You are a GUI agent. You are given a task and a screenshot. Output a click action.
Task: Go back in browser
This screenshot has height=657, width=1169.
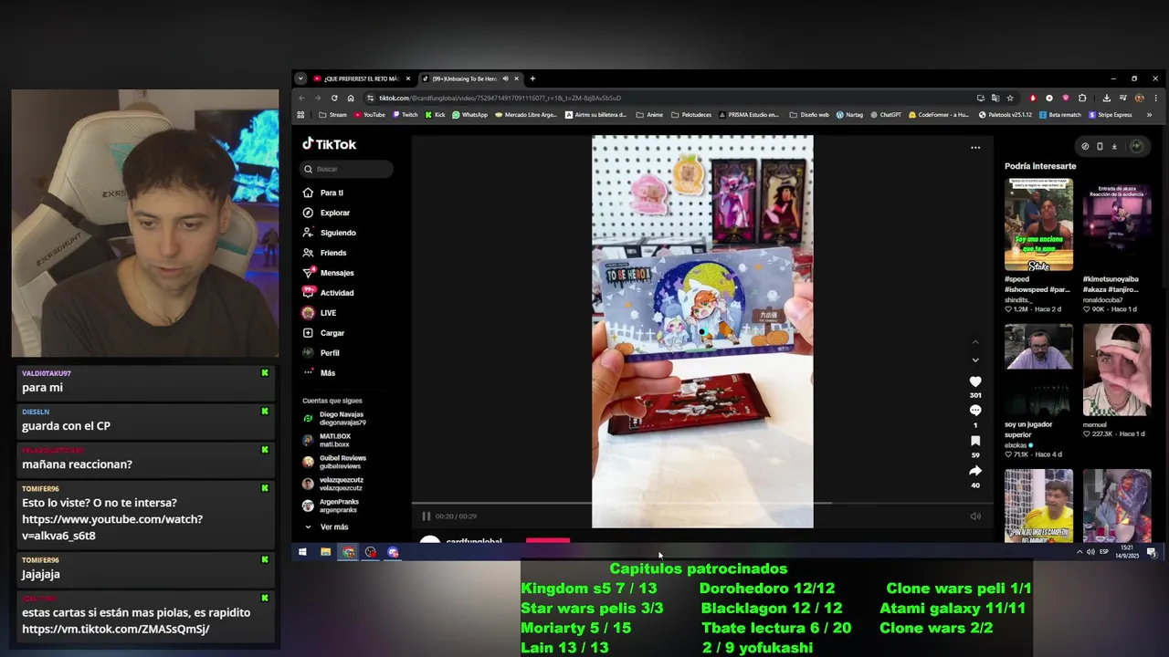click(x=302, y=98)
